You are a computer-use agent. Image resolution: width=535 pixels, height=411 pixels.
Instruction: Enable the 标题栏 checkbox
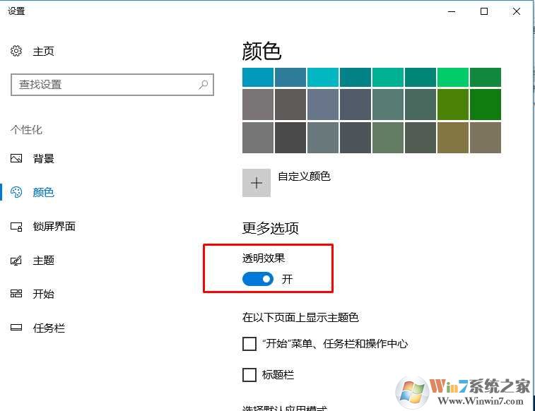tap(249, 375)
